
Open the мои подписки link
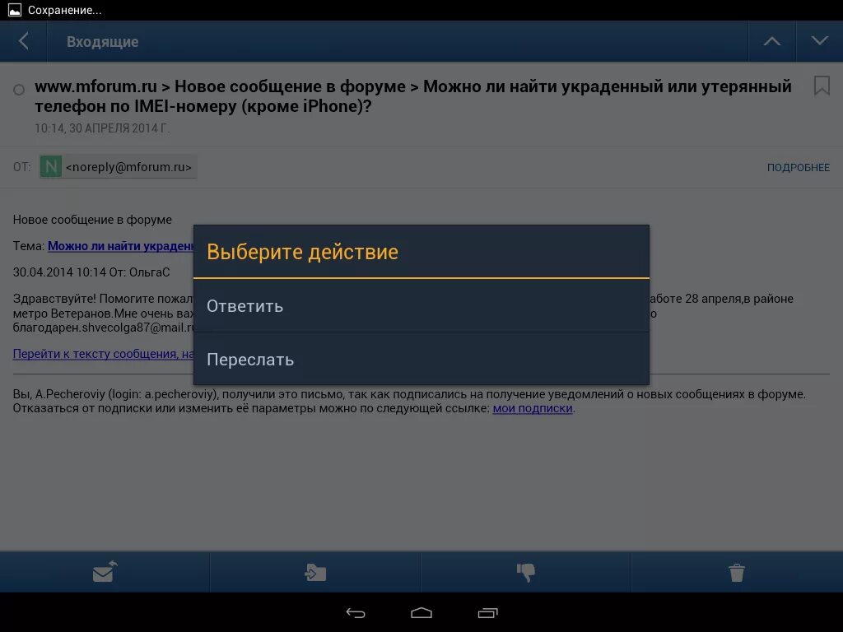533,408
